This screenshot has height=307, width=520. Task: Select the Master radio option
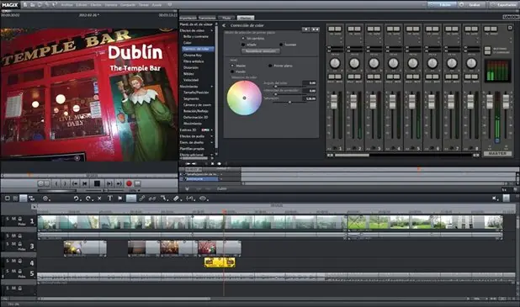coord(232,66)
